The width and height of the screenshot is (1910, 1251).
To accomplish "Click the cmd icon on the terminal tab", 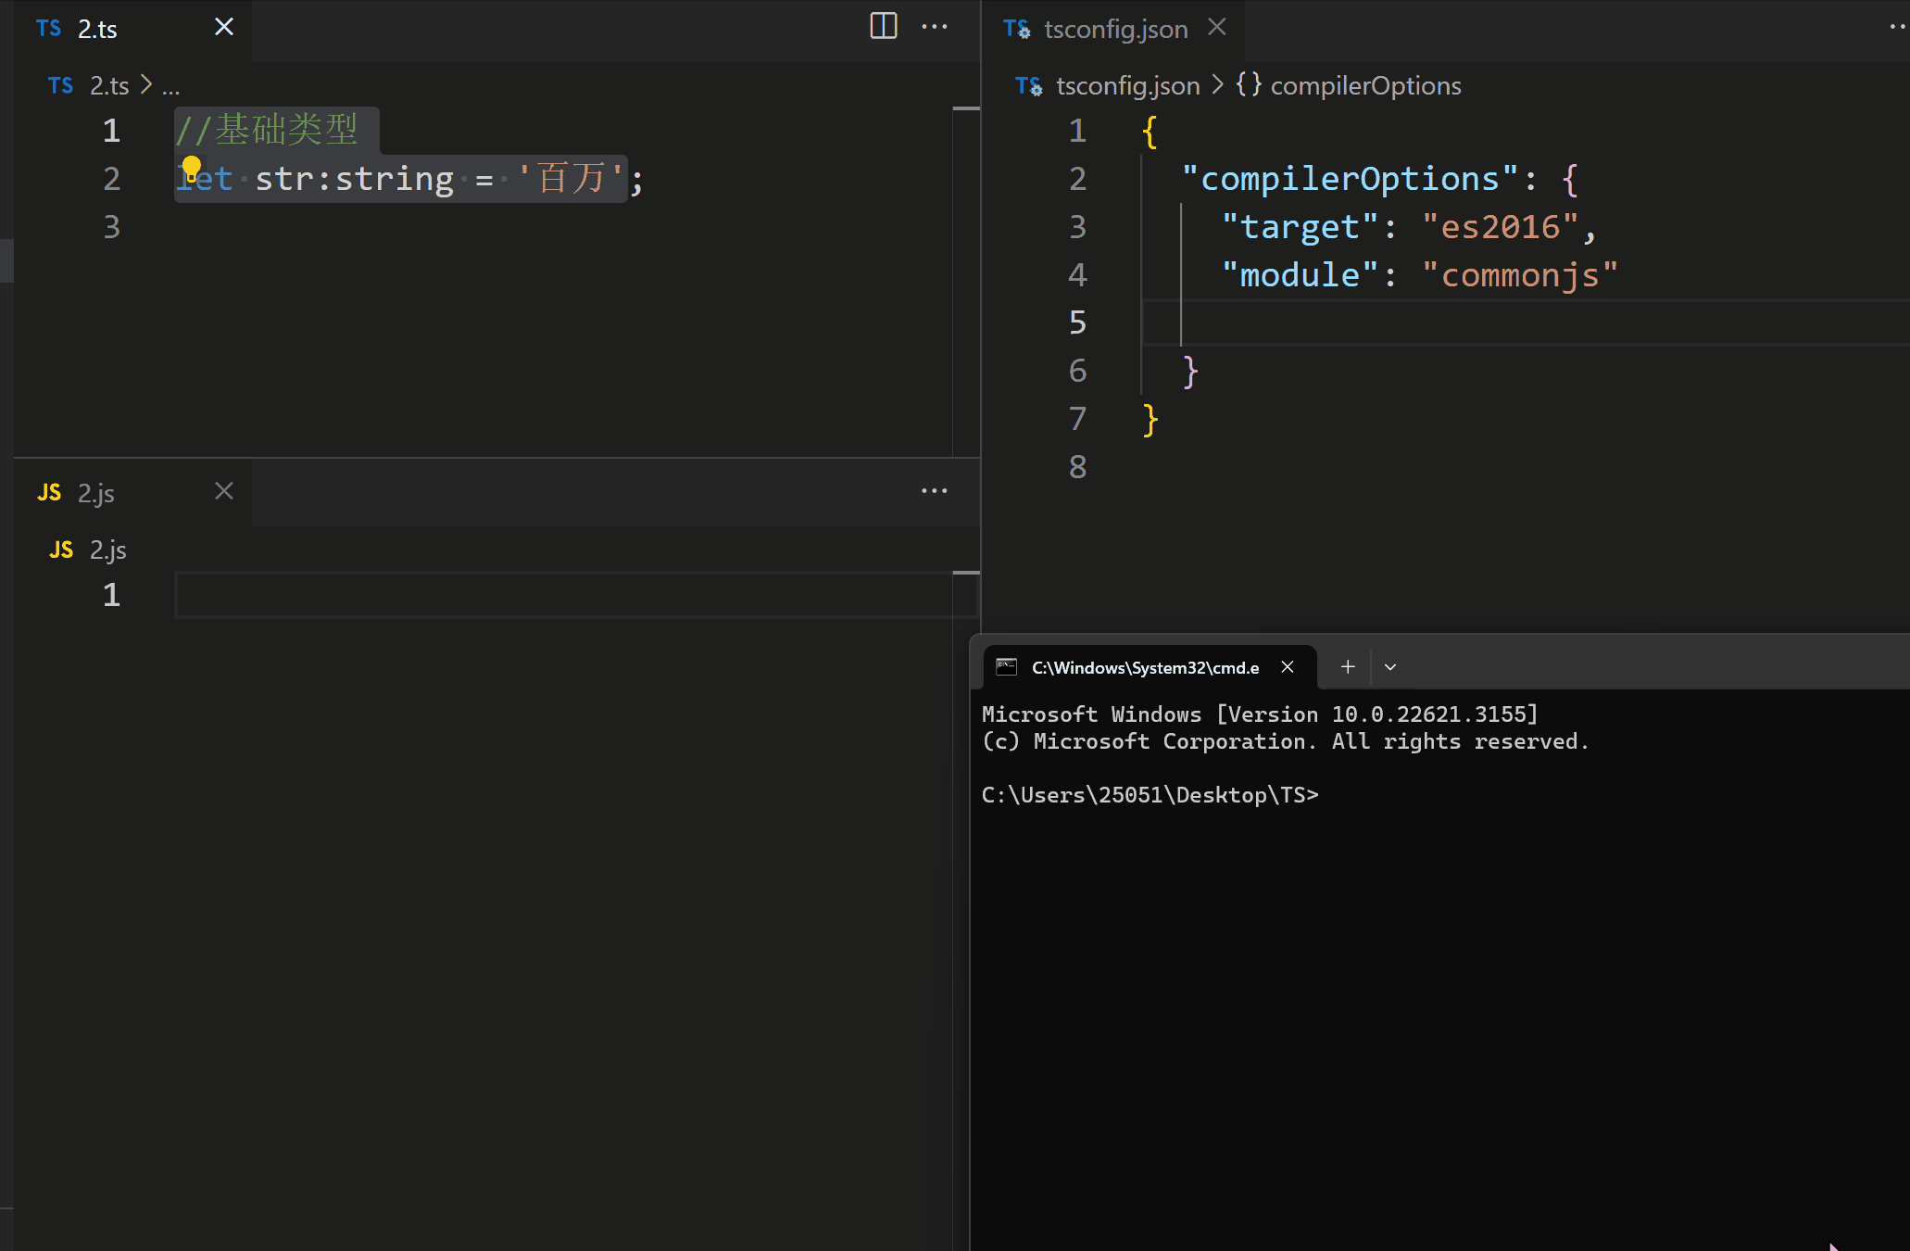I will [x=1007, y=666].
